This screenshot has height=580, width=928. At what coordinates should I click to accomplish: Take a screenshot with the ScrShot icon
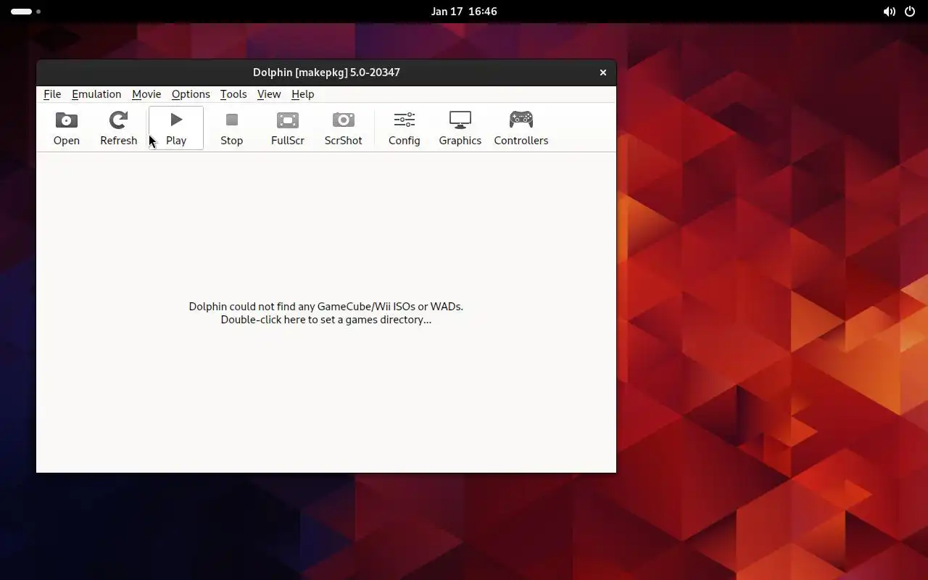(344, 128)
